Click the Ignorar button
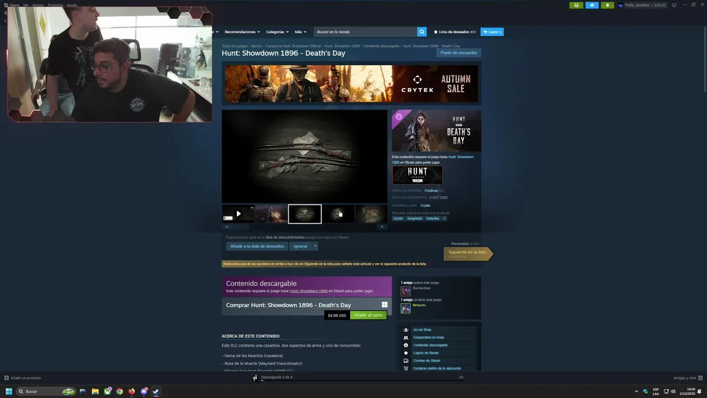 pos(300,246)
